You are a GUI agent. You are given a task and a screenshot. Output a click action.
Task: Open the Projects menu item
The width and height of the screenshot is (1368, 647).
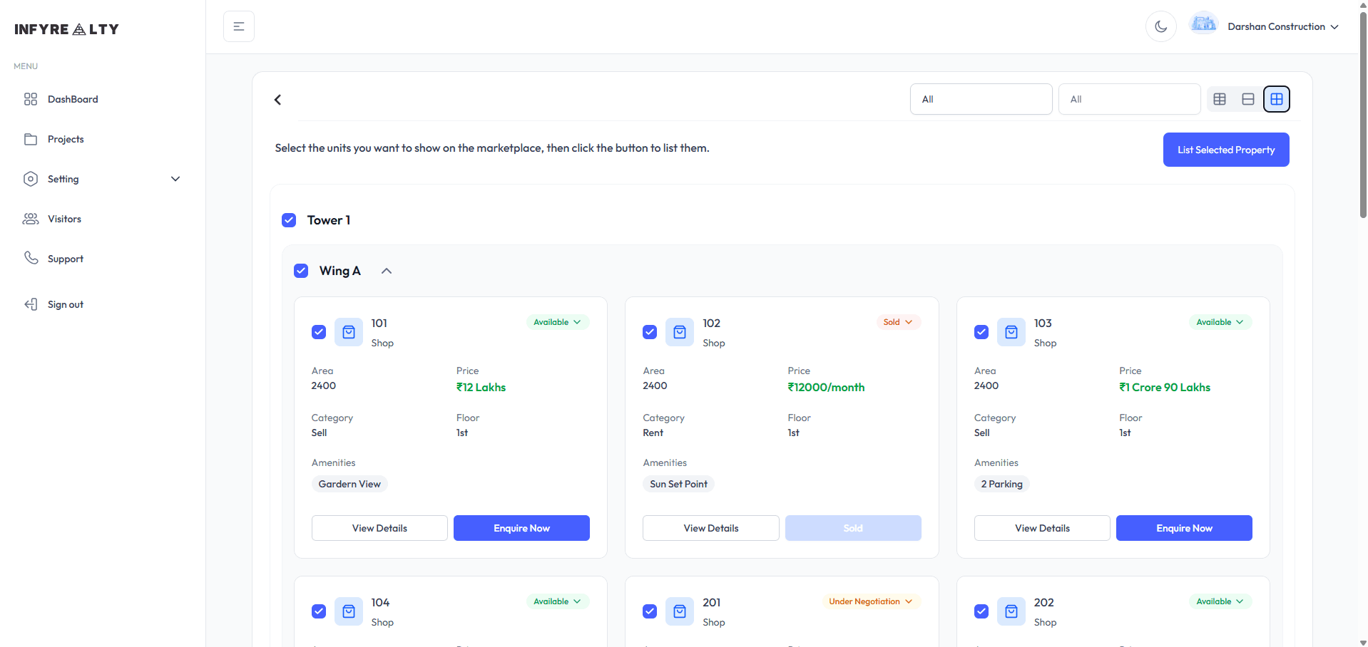pos(103,139)
